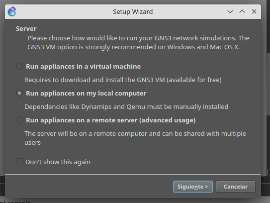Minimize the Setup Wizard window
Viewport: 270px width, 203px height.
230,12
